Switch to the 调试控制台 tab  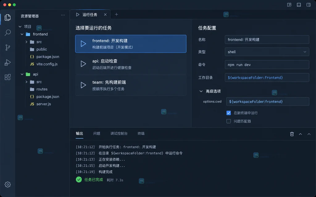click(119, 134)
